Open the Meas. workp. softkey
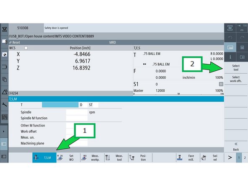This screenshot has width=248, height=186. tap(92, 158)
